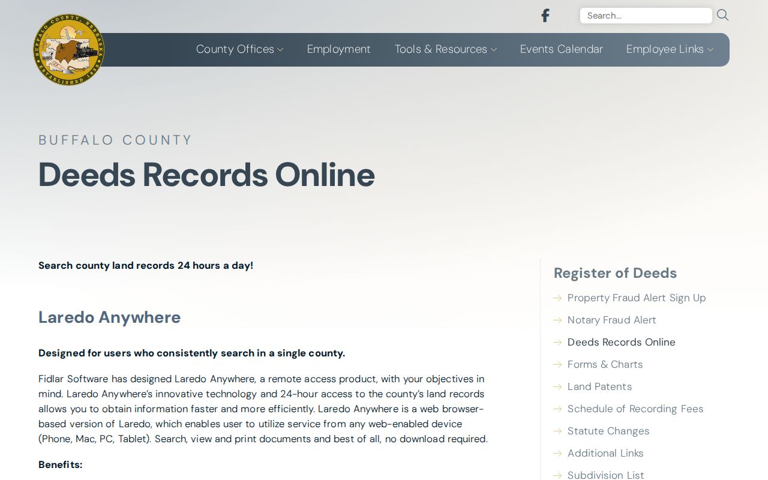Click the arrow beside Additional Links
Viewport: 768px width, 480px height.
[557, 453]
